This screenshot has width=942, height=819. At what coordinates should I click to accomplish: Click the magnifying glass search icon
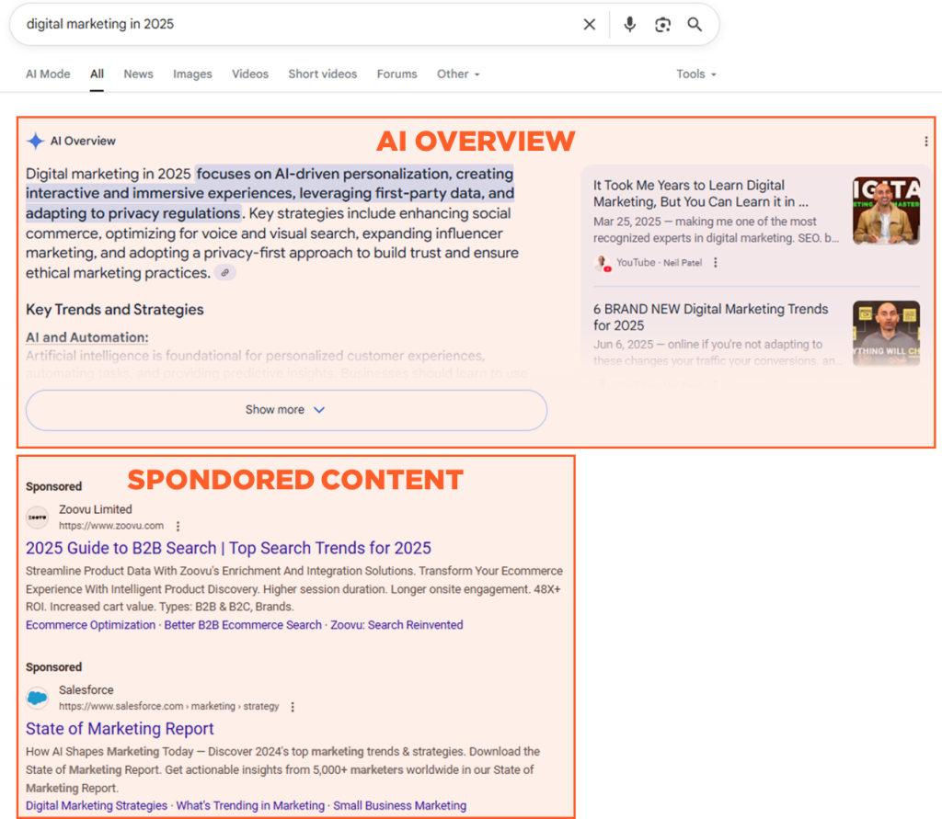pyautogui.click(x=695, y=25)
